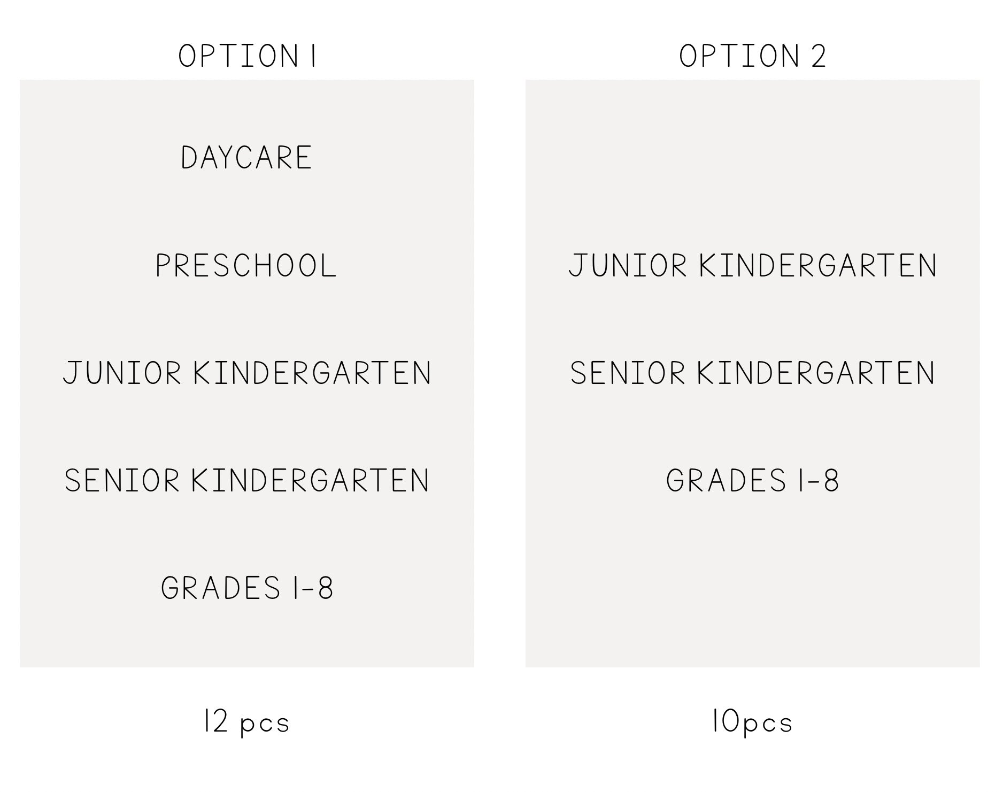Click the "12 pcs" label
The height and width of the screenshot is (792, 1003).
coord(246,722)
